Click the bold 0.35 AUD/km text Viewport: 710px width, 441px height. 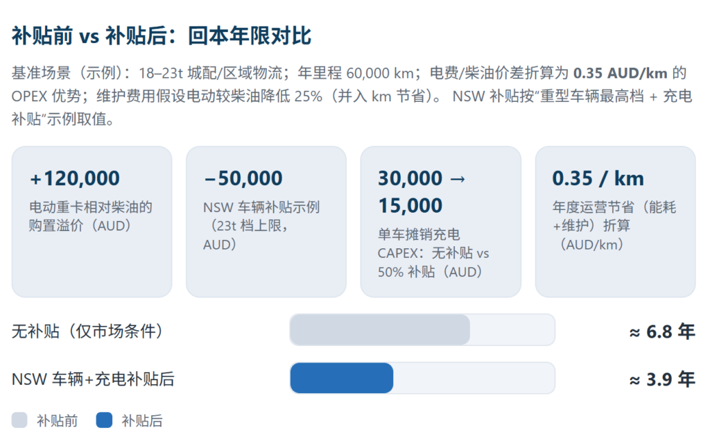(x=611, y=73)
